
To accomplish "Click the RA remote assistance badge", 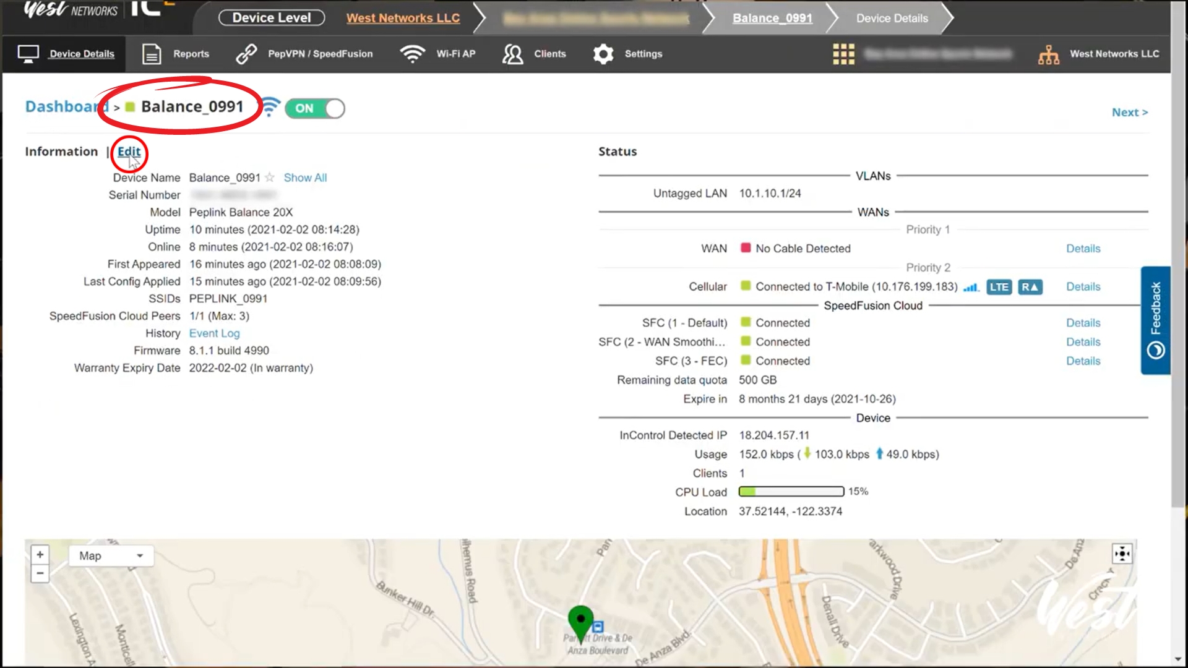I will pyautogui.click(x=1030, y=287).
